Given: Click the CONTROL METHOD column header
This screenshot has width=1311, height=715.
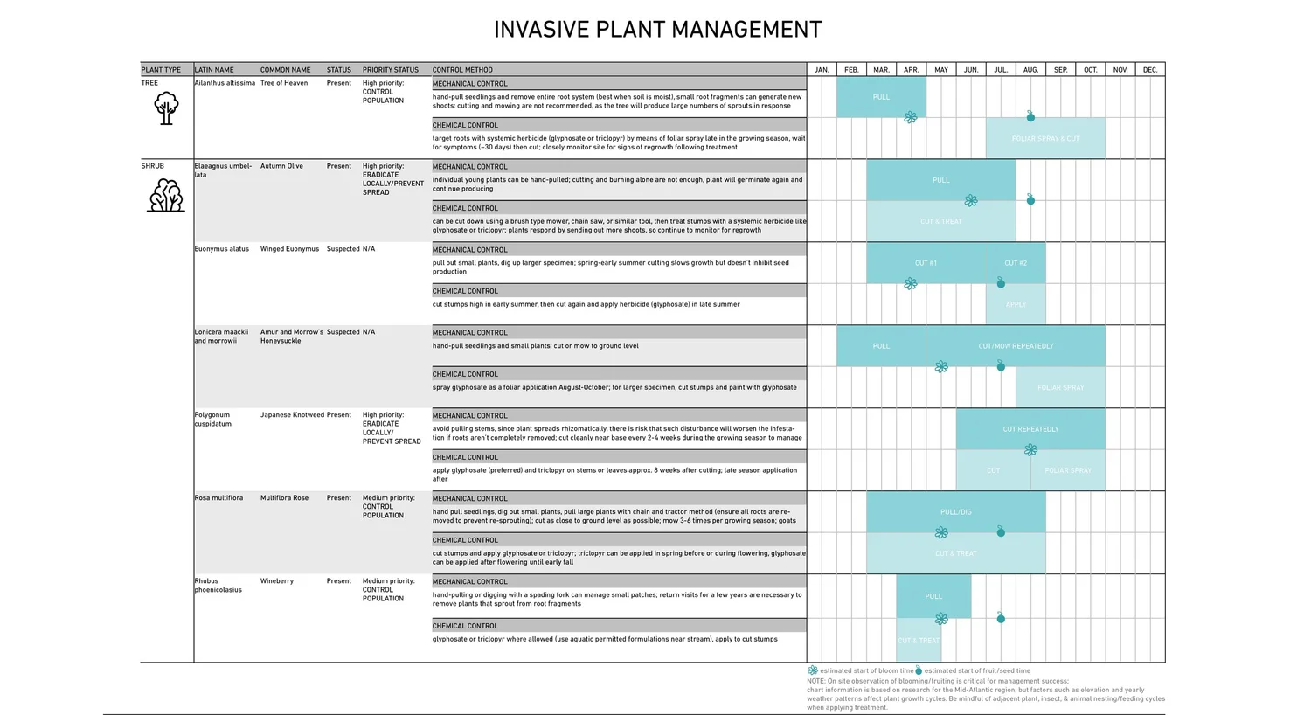Looking at the screenshot, I should (462, 70).
